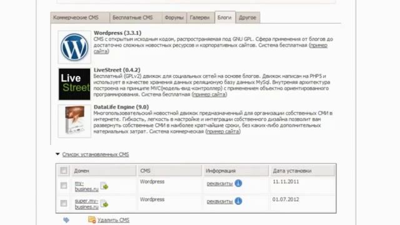Show info icon for my-busines.ru row
This screenshot has width=400, height=225.
click(x=238, y=183)
